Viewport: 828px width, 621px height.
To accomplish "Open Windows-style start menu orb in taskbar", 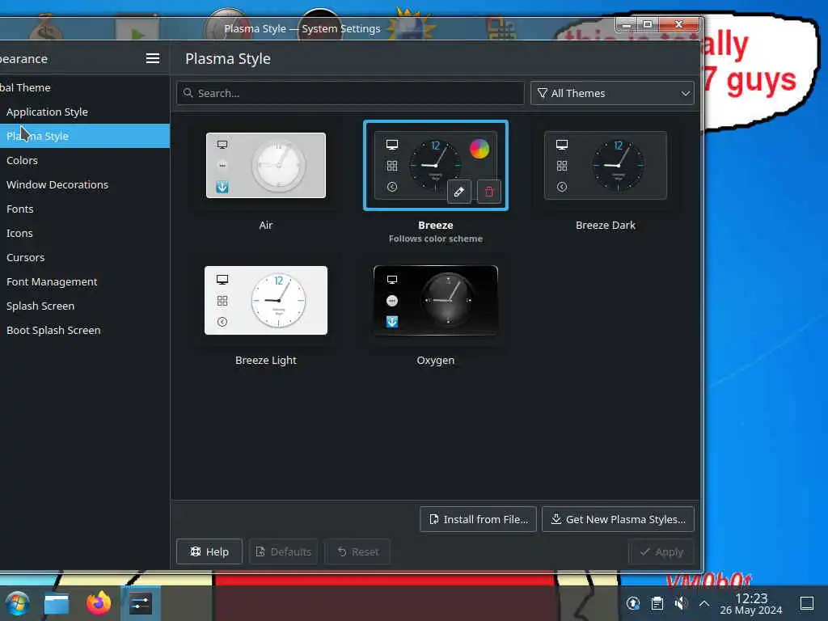I will (18, 603).
